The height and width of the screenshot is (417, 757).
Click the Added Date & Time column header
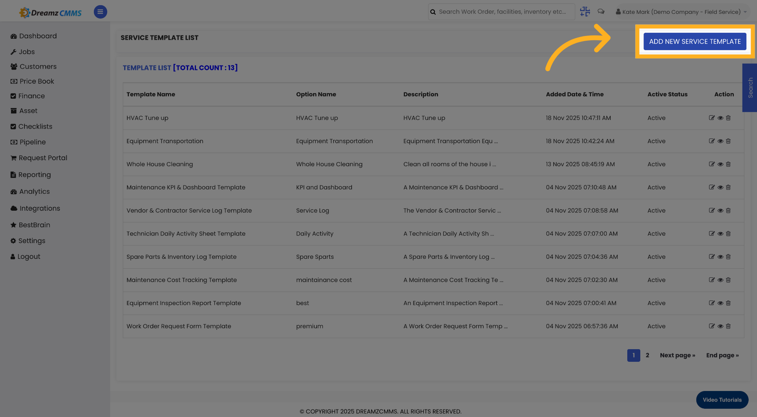pos(574,94)
